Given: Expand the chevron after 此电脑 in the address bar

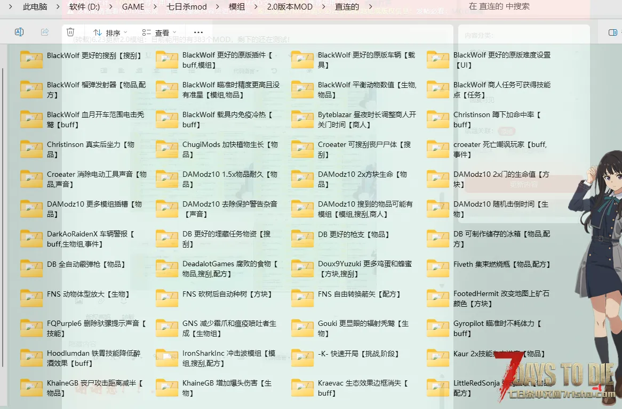Looking at the screenshot, I should [58, 7].
